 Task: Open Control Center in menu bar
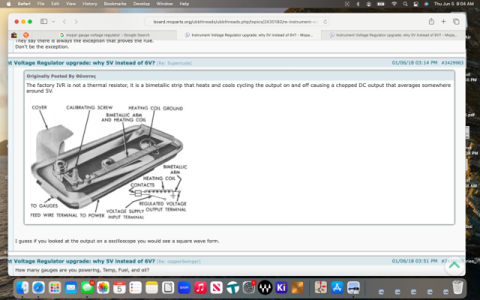[x=415, y=4]
